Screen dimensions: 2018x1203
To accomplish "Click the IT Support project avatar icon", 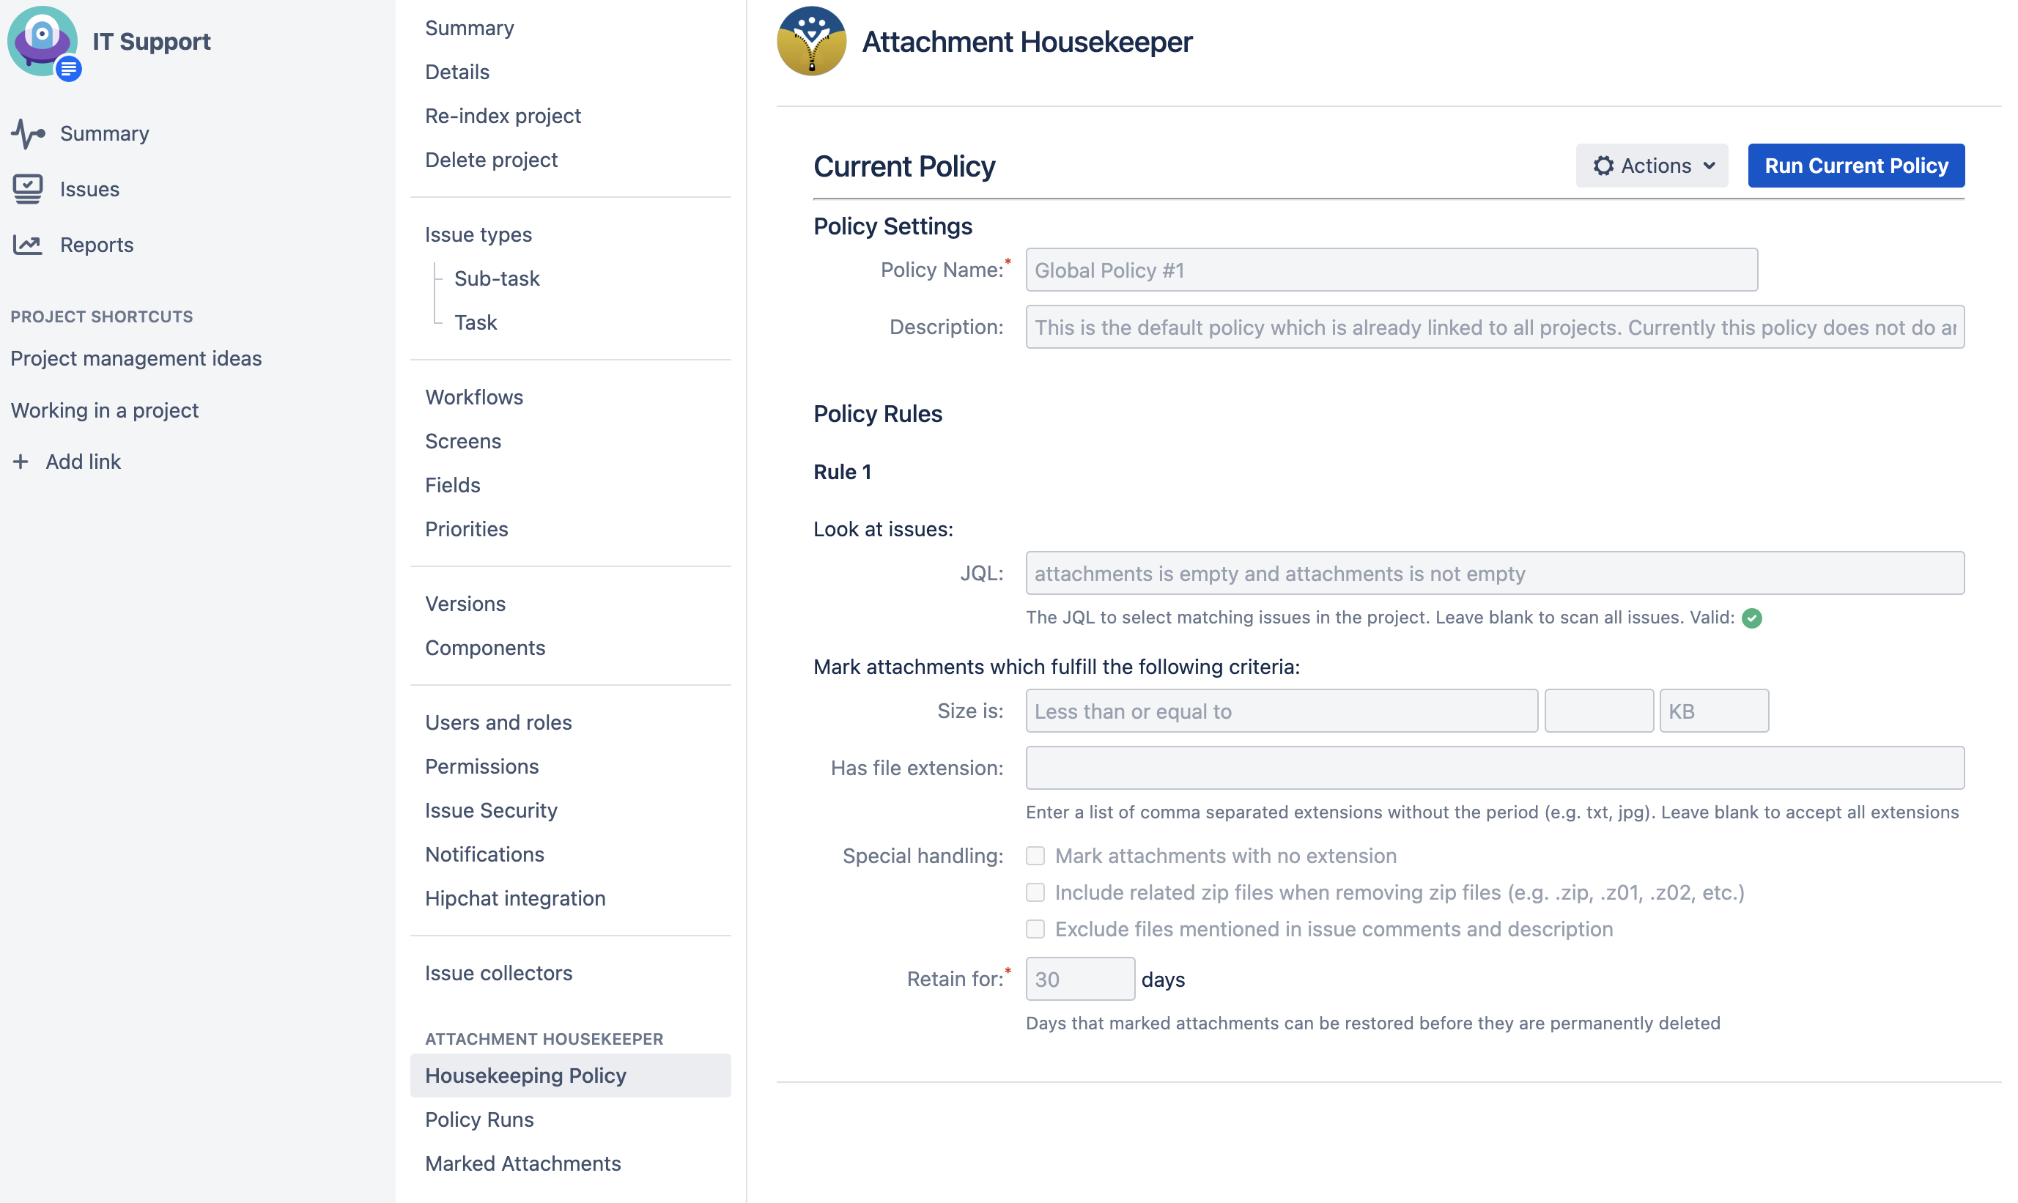I will [42, 41].
